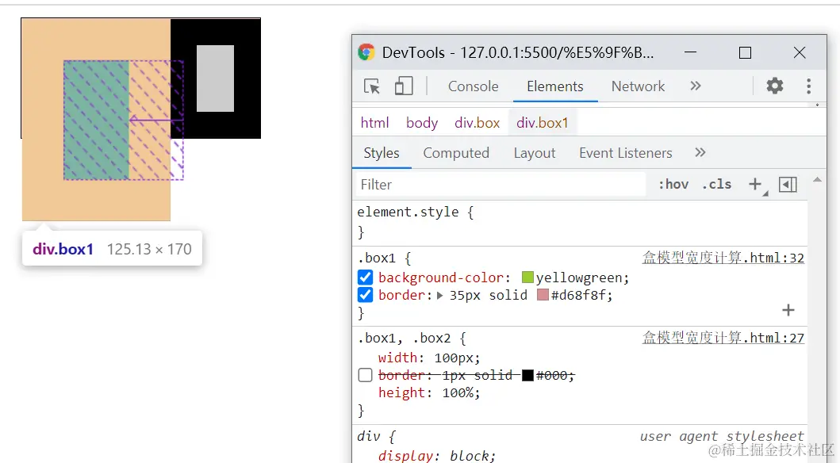Select the Styles sidebar tab

tap(382, 153)
